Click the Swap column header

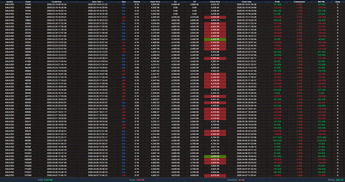(x=337, y=1)
